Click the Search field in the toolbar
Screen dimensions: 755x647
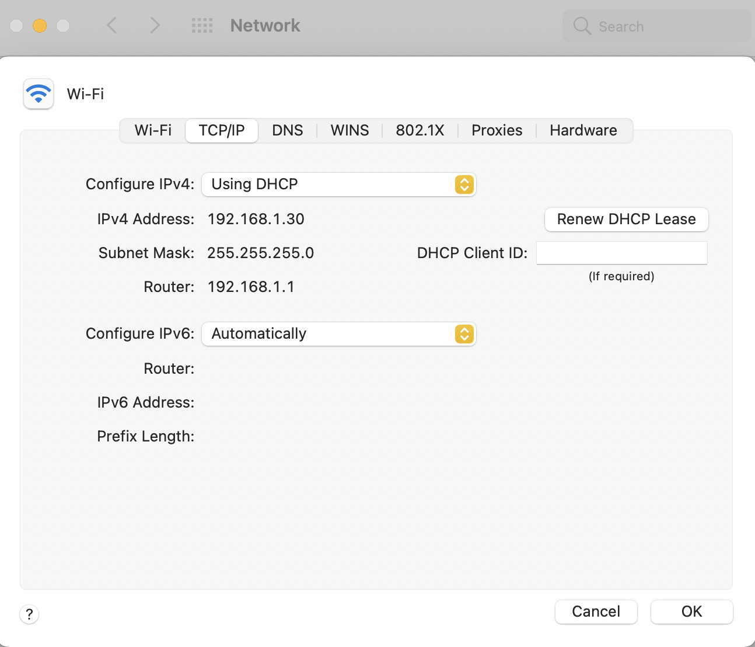tap(657, 26)
